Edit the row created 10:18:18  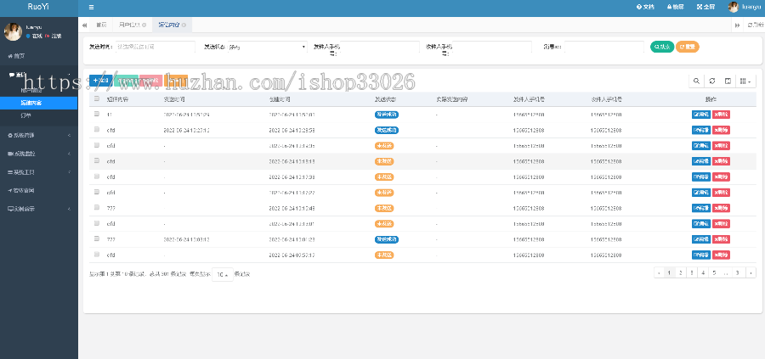(x=701, y=161)
